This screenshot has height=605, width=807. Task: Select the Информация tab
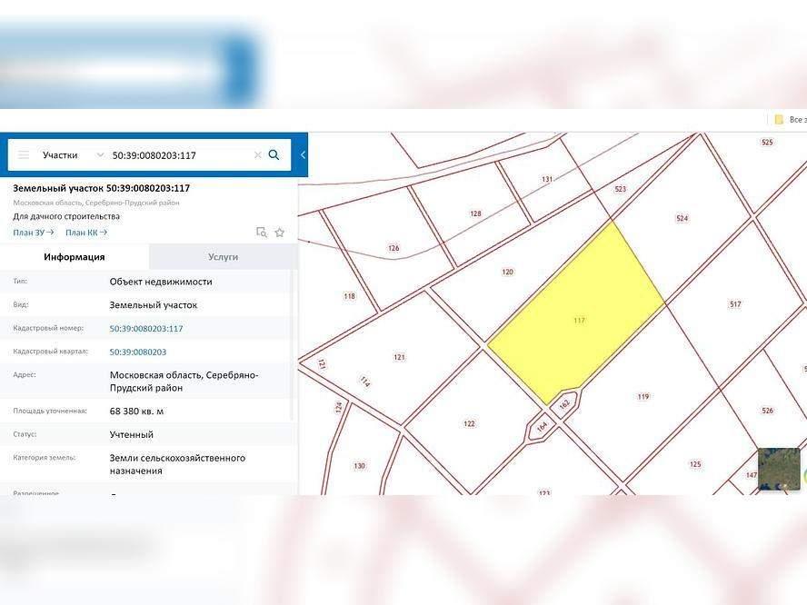(x=75, y=257)
